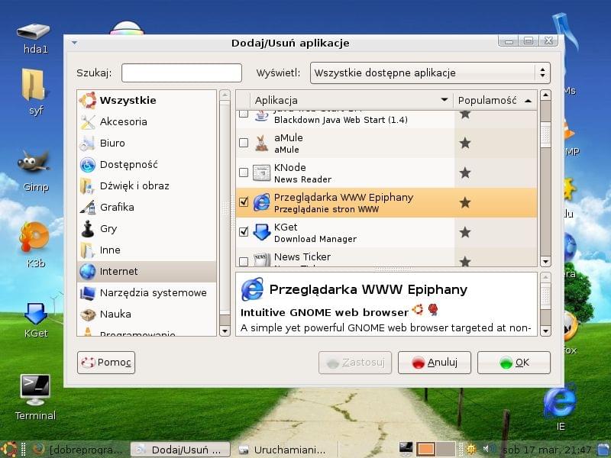Enable the KNode checkbox
The height and width of the screenshot is (458, 611).
[244, 173]
